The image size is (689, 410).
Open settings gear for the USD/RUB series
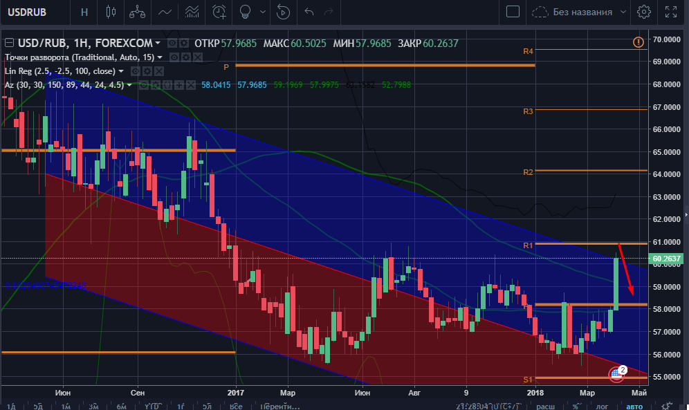coord(184,43)
